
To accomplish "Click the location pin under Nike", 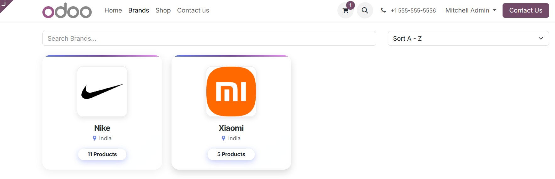I will coord(95,138).
